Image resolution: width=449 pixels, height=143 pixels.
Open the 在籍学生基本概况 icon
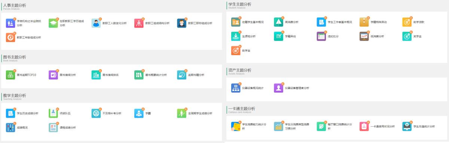[x=236, y=22]
